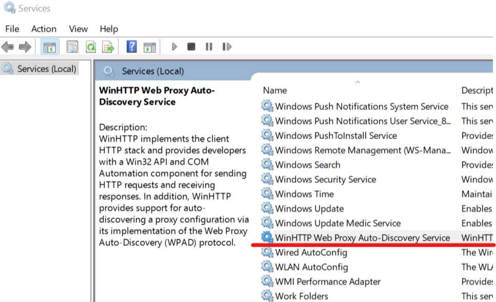Image resolution: width=496 pixels, height=302 pixels.
Task: Click the Services gear icon in title bar
Action: click(x=9, y=8)
